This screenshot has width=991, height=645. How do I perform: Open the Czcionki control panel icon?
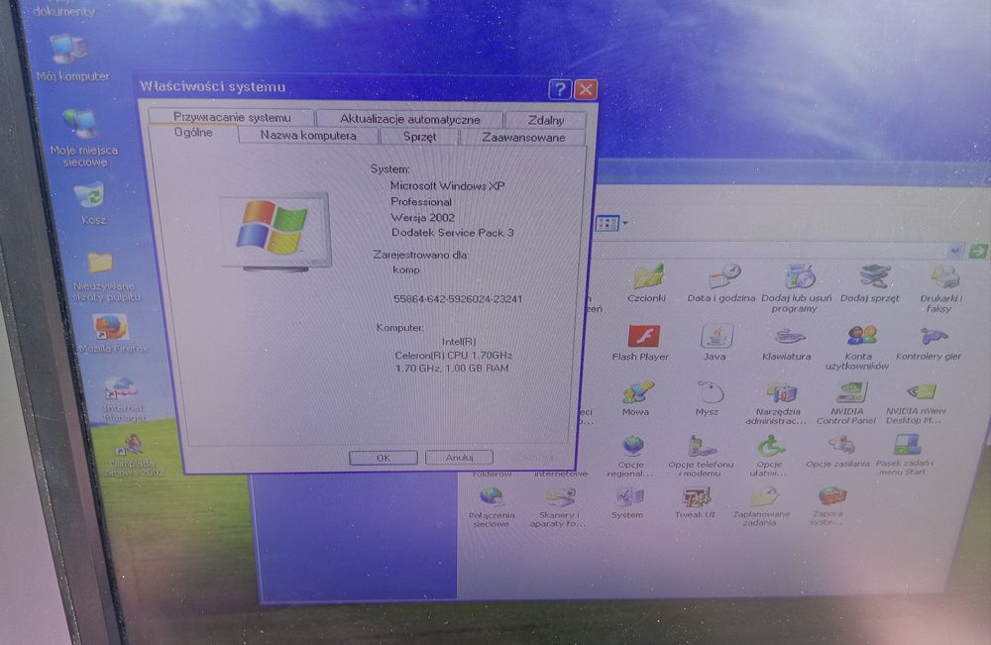[x=647, y=282]
